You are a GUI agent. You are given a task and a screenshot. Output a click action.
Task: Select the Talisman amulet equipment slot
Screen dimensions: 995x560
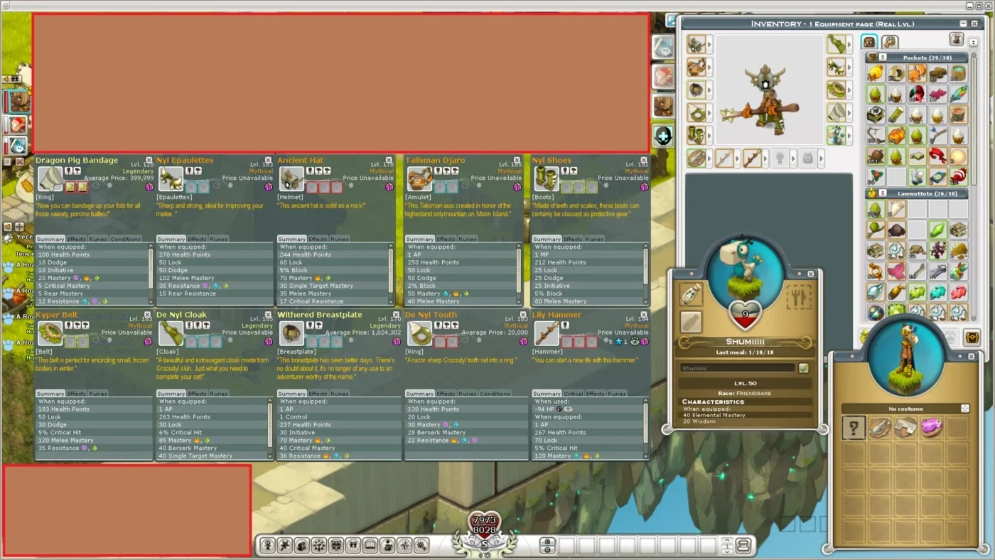[x=696, y=67]
